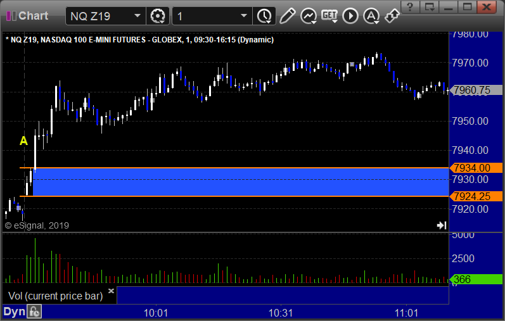This screenshot has width=505, height=321.
Task: Toggle the Dyn lock icon
Action: [34, 312]
